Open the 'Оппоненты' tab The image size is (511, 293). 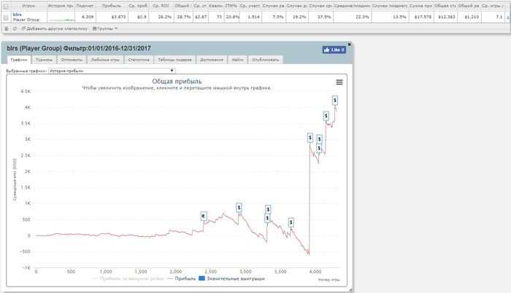(72, 60)
